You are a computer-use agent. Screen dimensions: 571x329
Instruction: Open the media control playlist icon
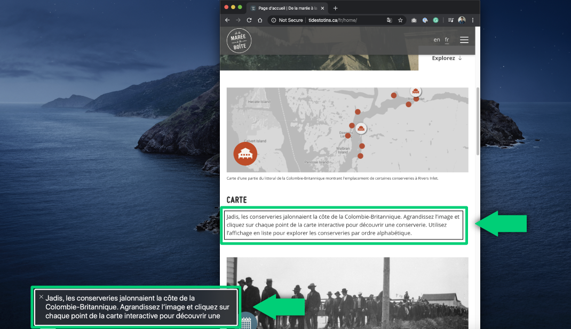coord(451,20)
